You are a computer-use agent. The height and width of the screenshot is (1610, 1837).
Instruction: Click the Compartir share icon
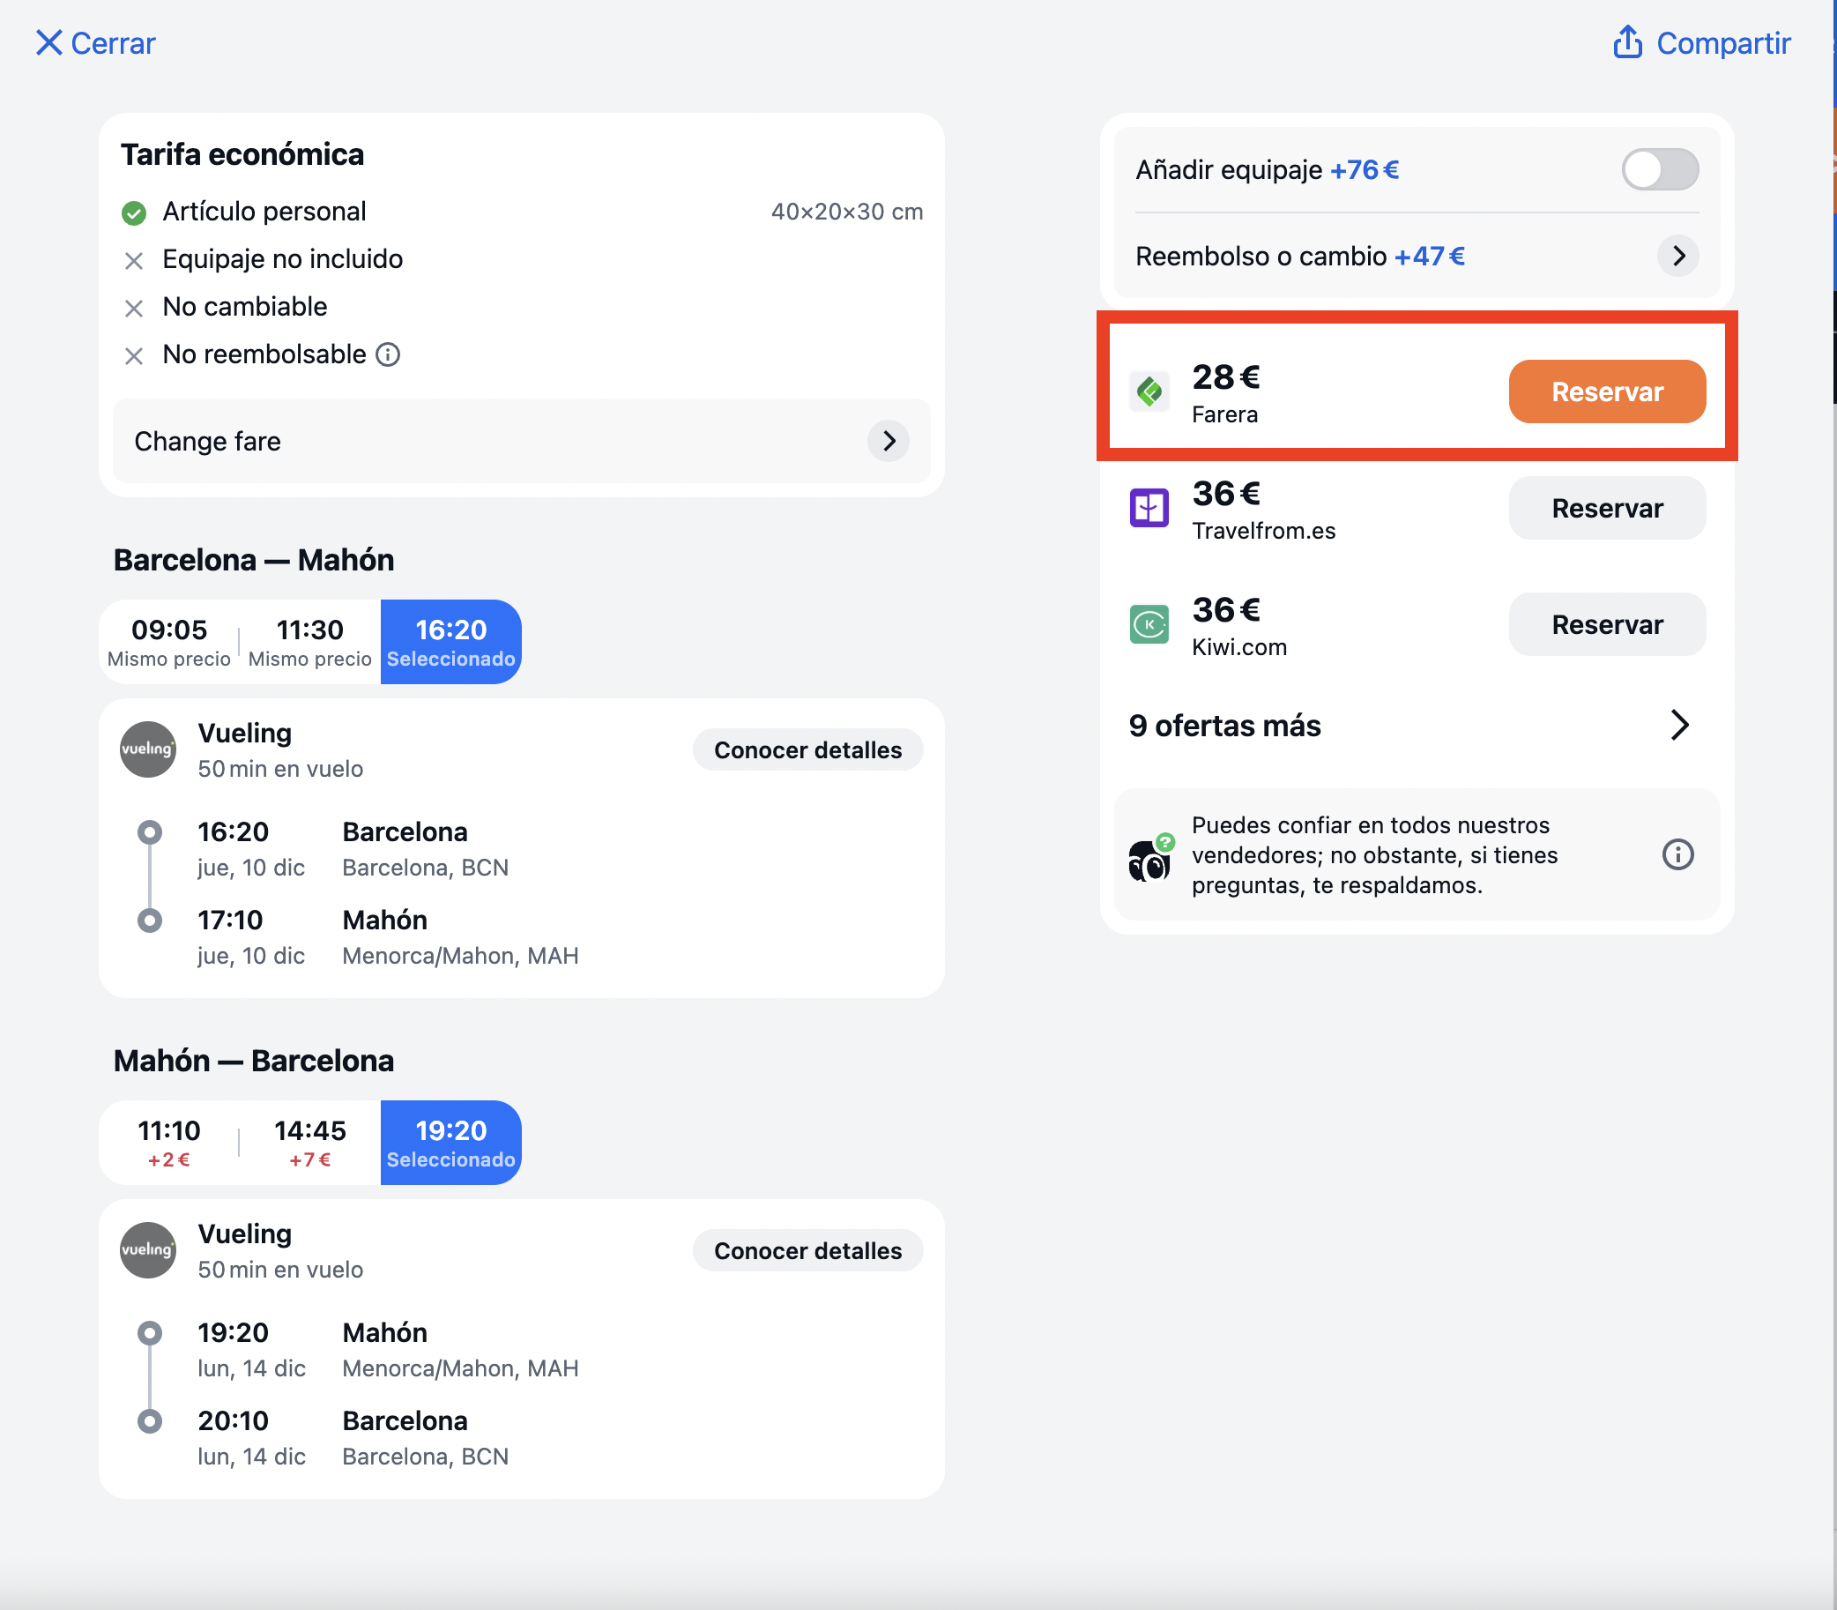coord(1627,41)
